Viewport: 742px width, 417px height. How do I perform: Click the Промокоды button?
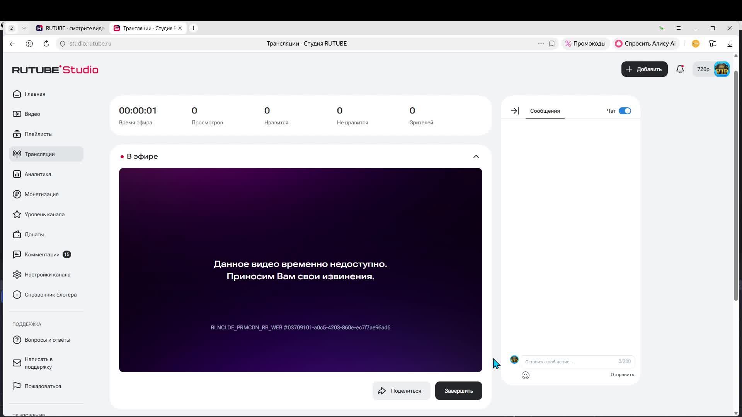tap(585, 44)
